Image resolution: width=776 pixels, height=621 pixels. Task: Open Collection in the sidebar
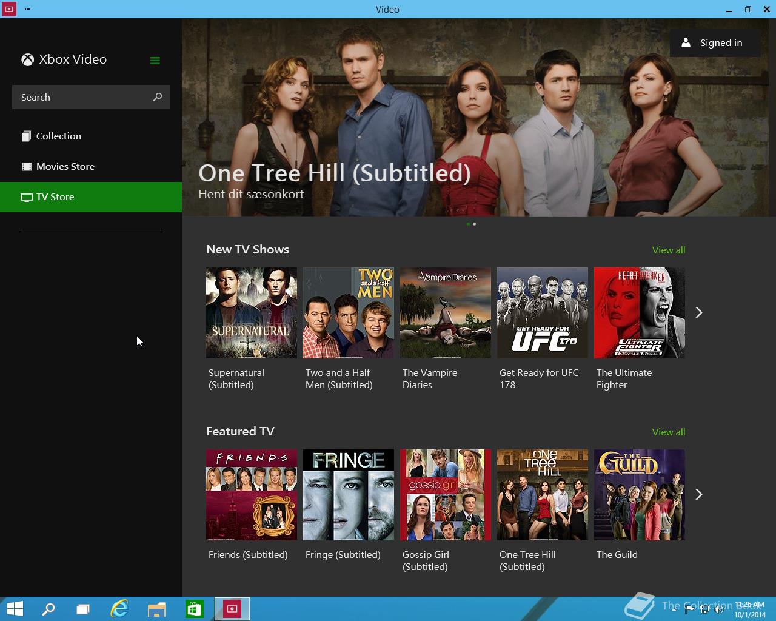point(91,136)
